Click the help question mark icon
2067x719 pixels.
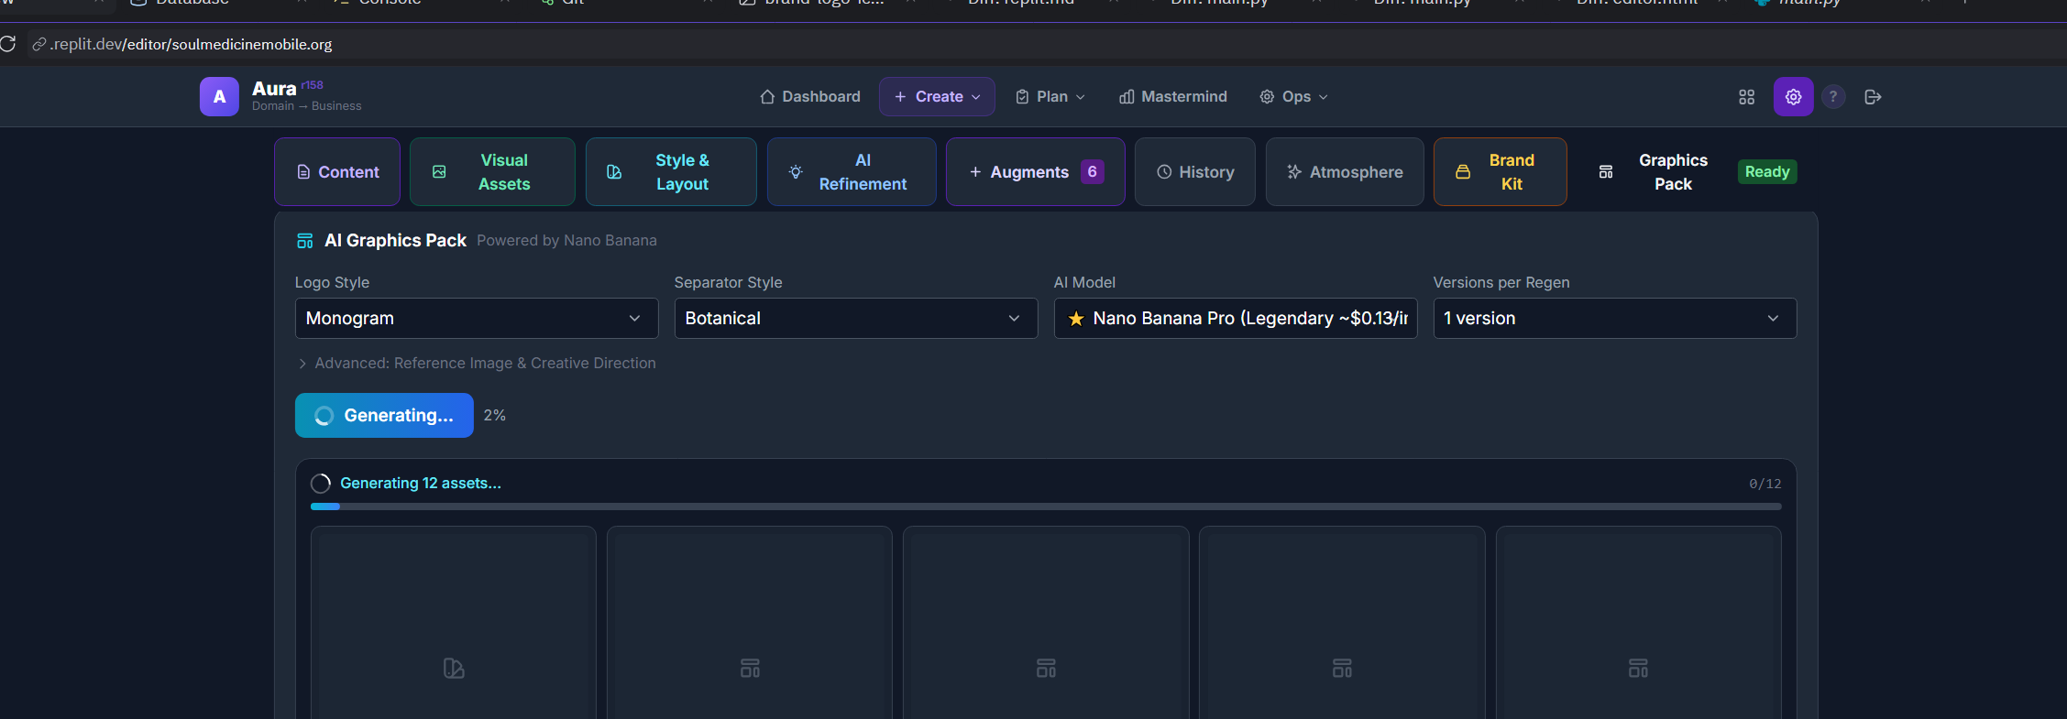[1832, 97]
